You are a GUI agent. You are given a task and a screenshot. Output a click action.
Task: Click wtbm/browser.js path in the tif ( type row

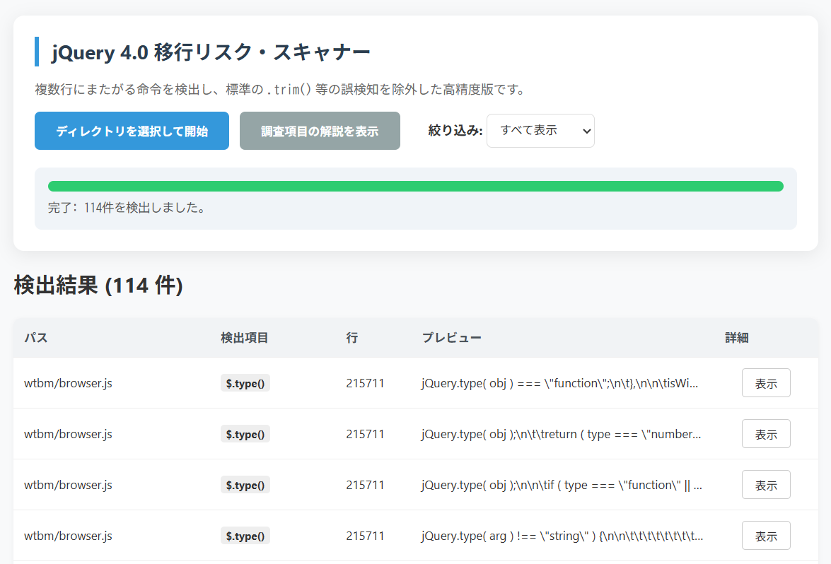pyautogui.click(x=69, y=485)
